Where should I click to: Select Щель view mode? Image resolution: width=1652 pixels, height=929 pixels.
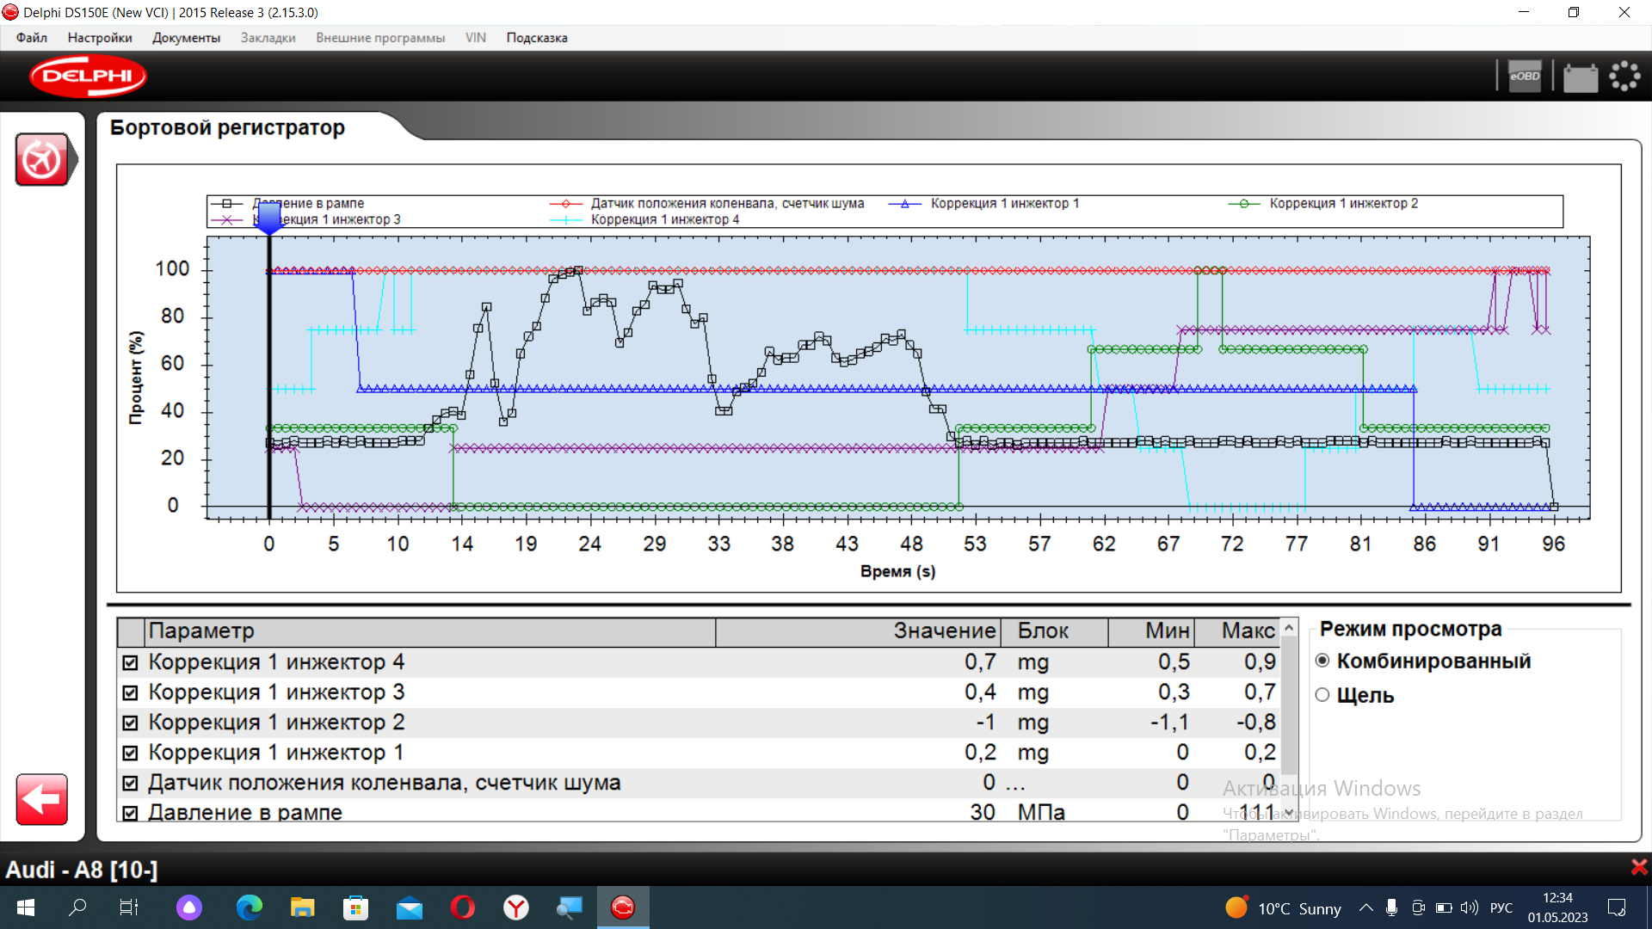pyautogui.click(x=1322, y=695)
